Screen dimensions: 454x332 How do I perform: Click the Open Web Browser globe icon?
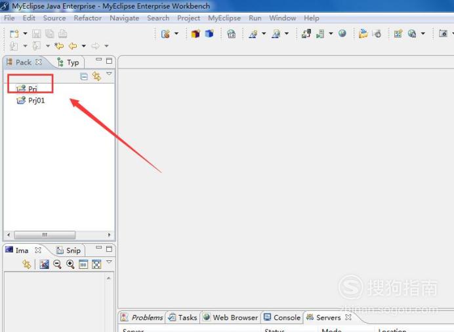(x=342, y=34)
